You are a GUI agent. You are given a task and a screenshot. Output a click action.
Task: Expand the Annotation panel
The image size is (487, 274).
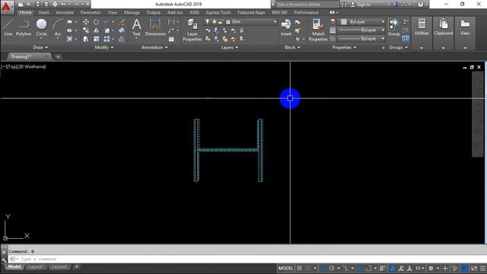point(154,47)
